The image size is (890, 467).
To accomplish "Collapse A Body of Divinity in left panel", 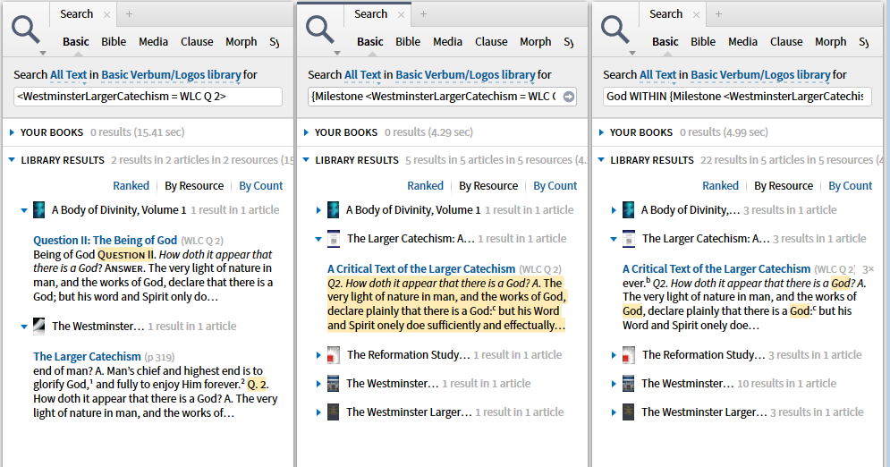I will tap(24, 210).
